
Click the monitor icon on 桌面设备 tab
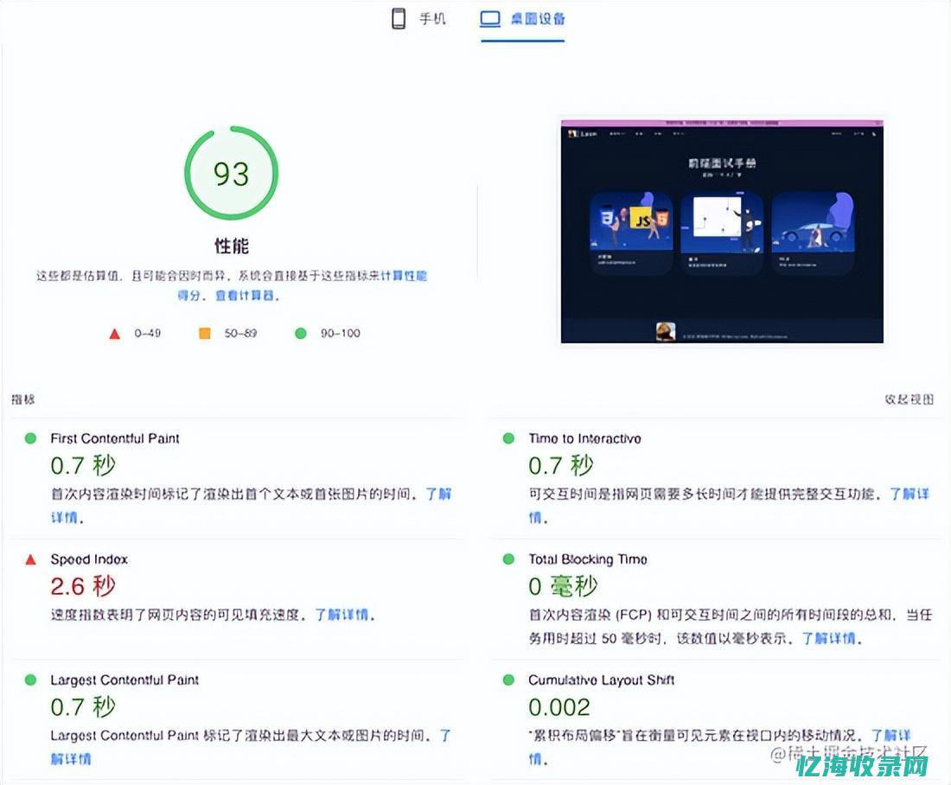tap(490, 18)
